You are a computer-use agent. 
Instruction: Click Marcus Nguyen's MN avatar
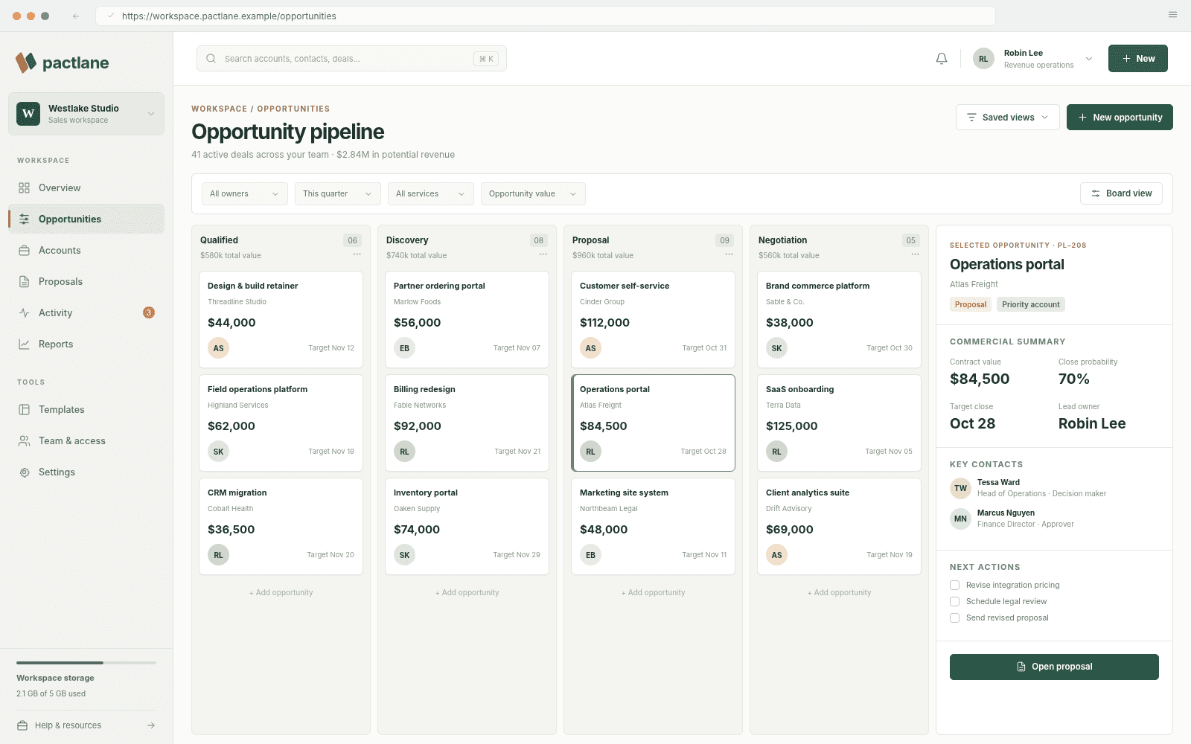pos(960,519)
